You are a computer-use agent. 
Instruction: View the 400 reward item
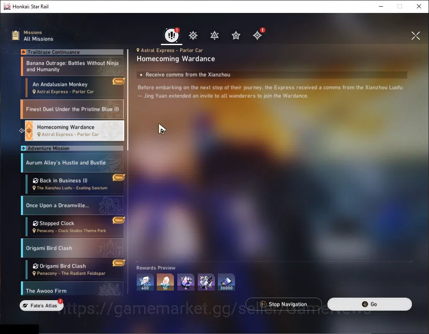[x=145, y=282]
